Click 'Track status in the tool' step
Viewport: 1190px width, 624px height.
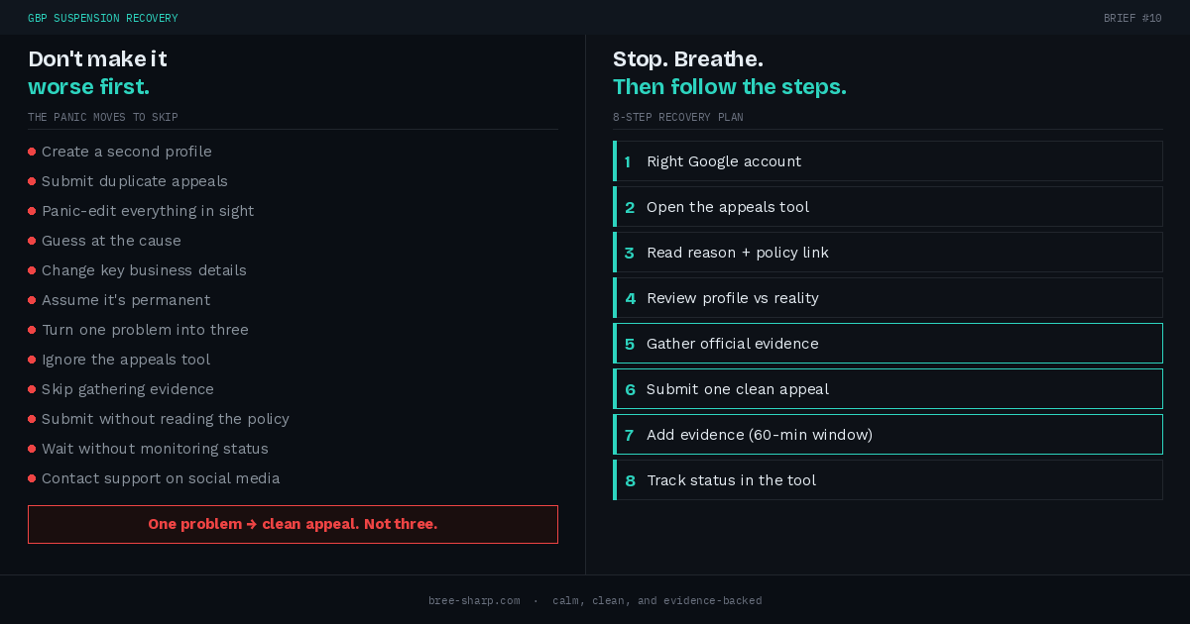(x=888, y=480)
